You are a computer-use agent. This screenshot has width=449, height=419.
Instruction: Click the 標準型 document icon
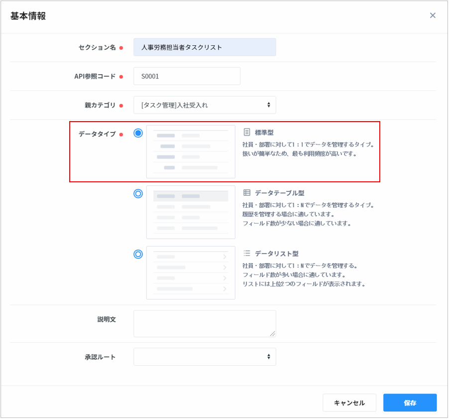tap(246, 133)
